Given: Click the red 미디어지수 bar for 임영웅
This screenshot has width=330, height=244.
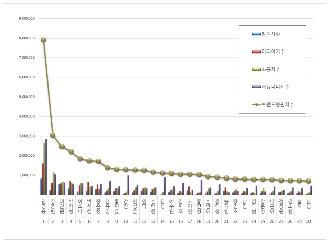Looking at the screenshot, I should pos(43,179).
